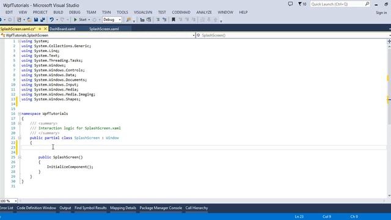Open the Code Definition Window tab

coord(37,208)
